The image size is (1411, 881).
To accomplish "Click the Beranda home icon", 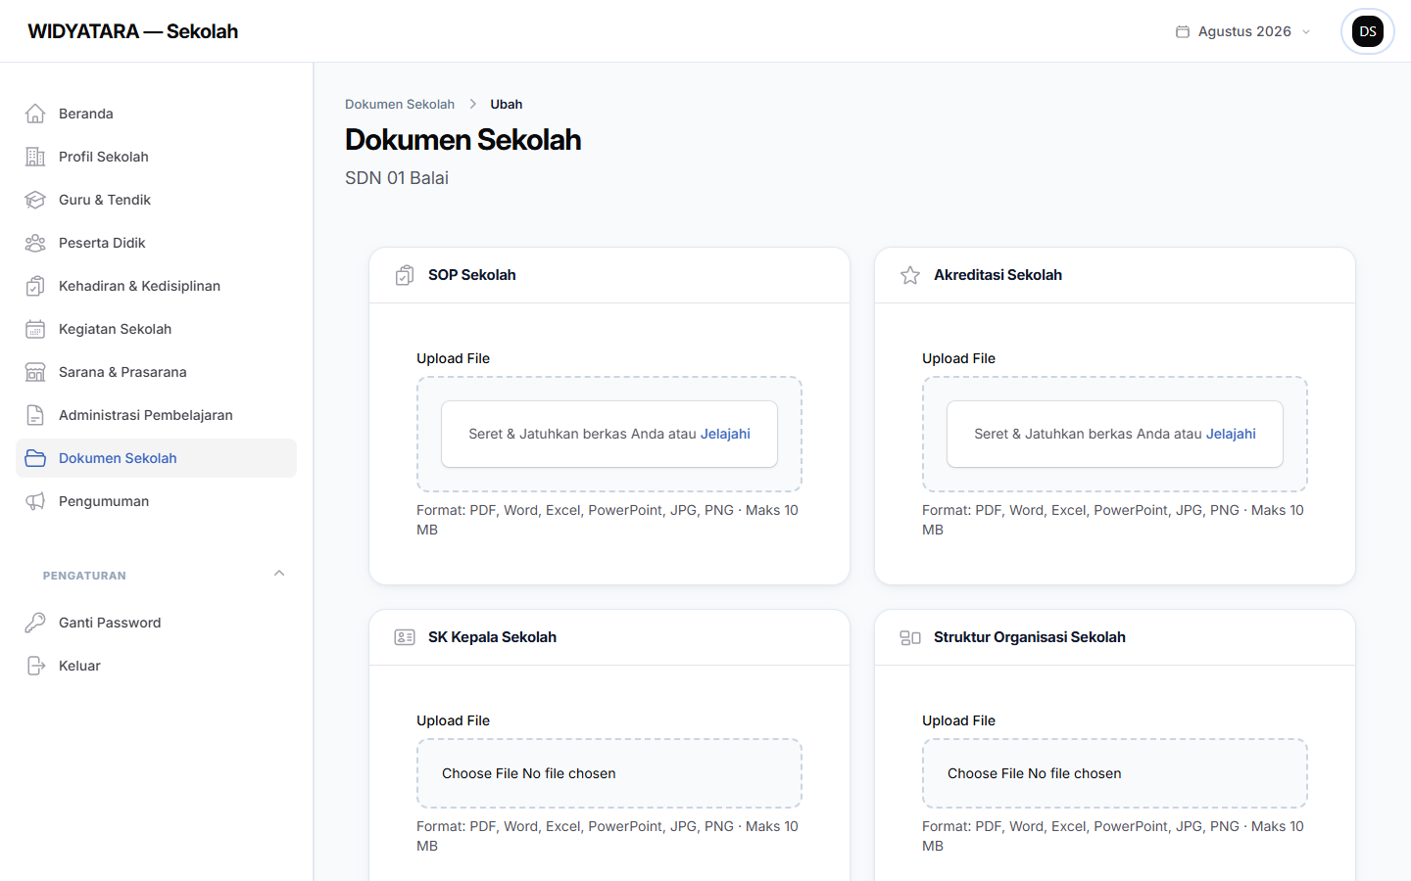I will click(35, 114).
